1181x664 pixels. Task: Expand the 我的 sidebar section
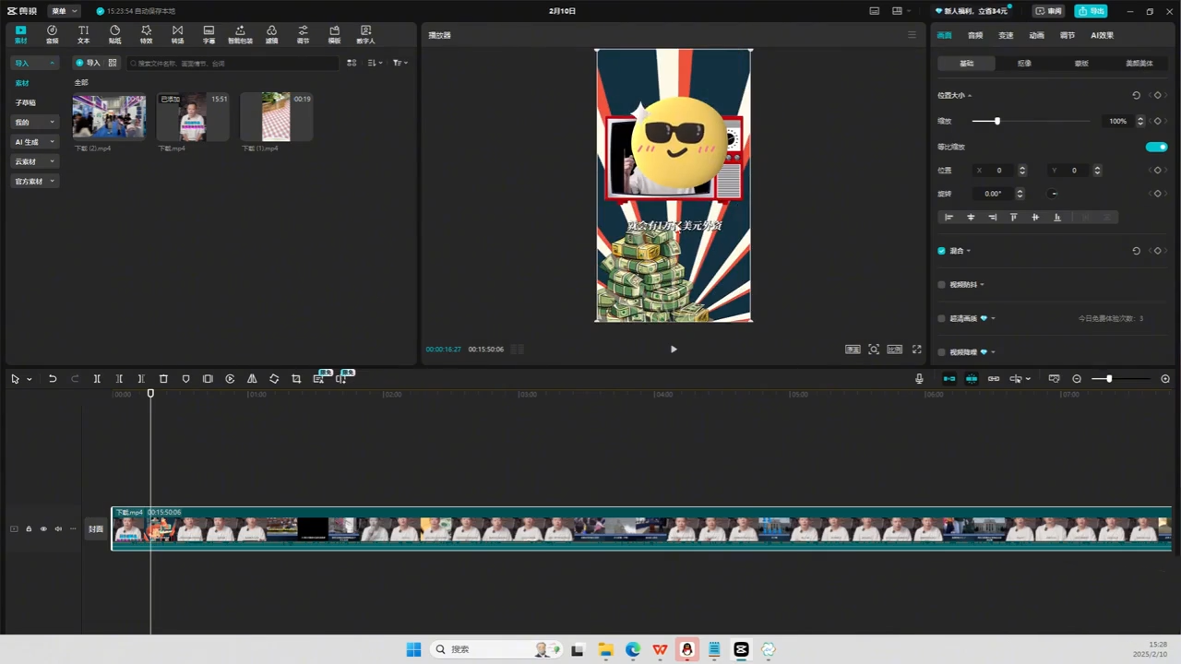(34, 122)
